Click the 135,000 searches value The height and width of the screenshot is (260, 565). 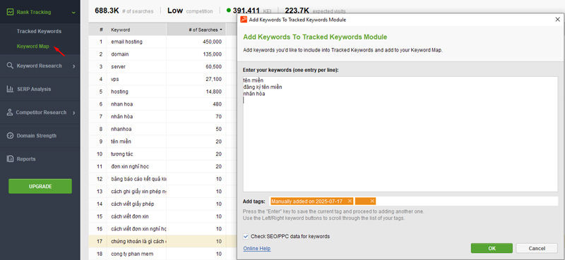point(213,54)
